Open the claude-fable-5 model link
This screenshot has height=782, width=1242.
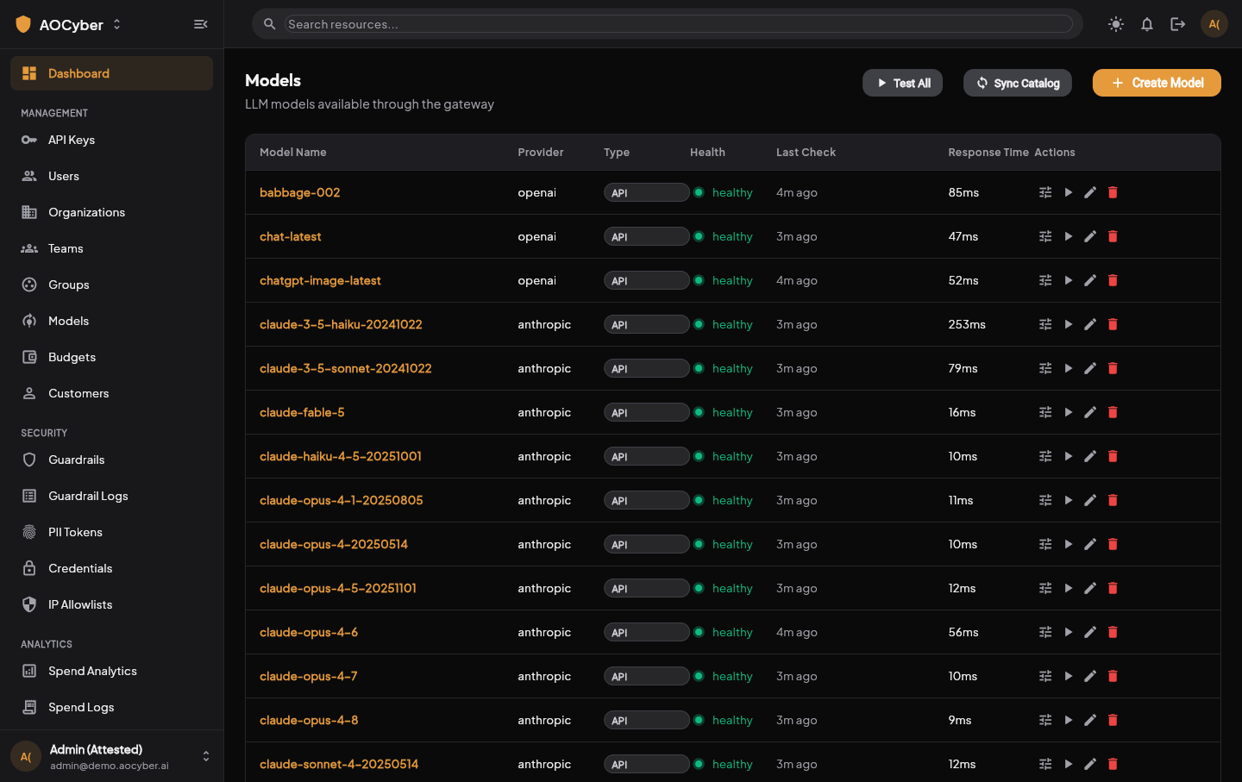pyautogui.click(x=302, y=412)
